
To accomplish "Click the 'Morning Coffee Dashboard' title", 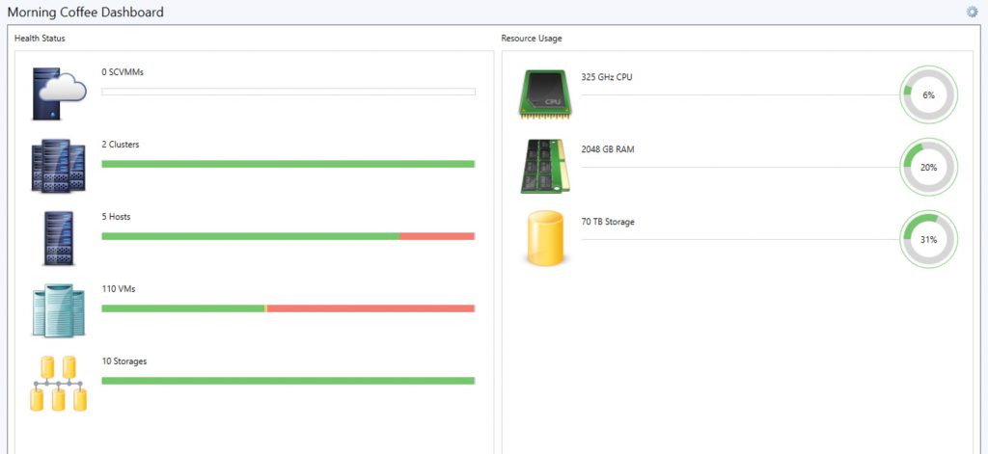I will coord(86,12).
